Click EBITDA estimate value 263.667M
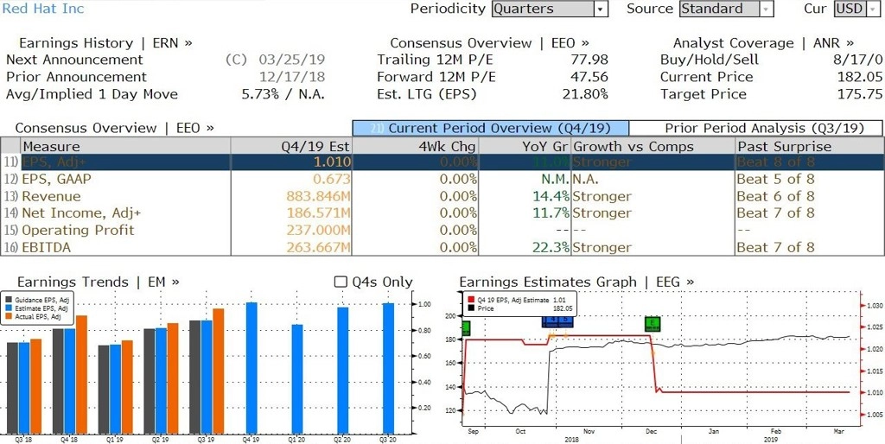 pyautogui.click(x=320, y=247)
